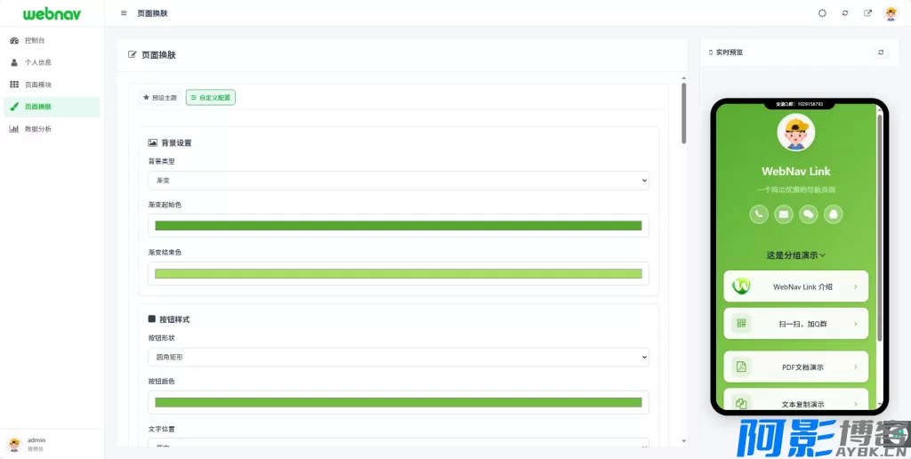Click the QQ icon in phone preview
Screen dimensions: 911x459
834,213
